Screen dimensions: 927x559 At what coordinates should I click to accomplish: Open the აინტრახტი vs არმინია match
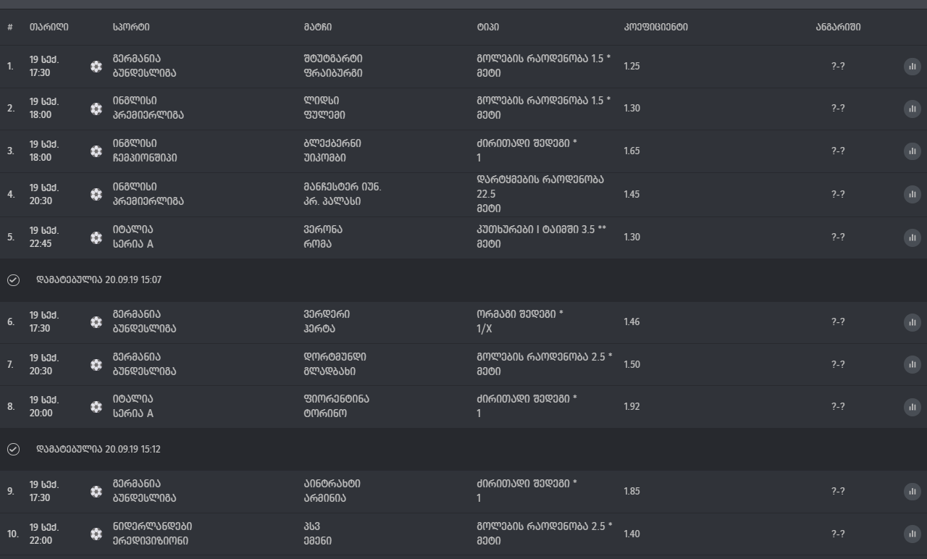pyautogui.click(x=332, y=491)
